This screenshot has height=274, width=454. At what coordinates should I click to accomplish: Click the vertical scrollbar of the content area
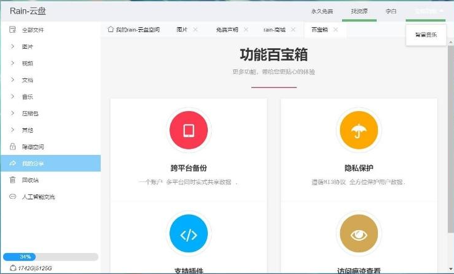[x=451, y=139]
